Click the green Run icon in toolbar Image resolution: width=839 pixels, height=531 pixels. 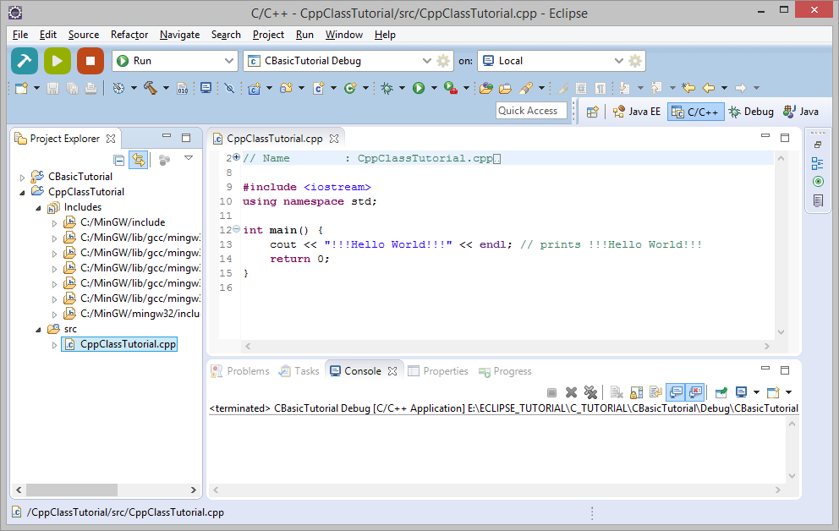click(x=419, y=88)
